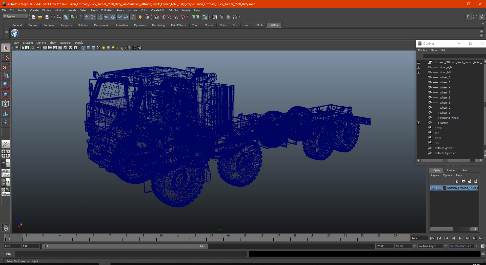Switch to single perspective view layout

coord(6,144)
